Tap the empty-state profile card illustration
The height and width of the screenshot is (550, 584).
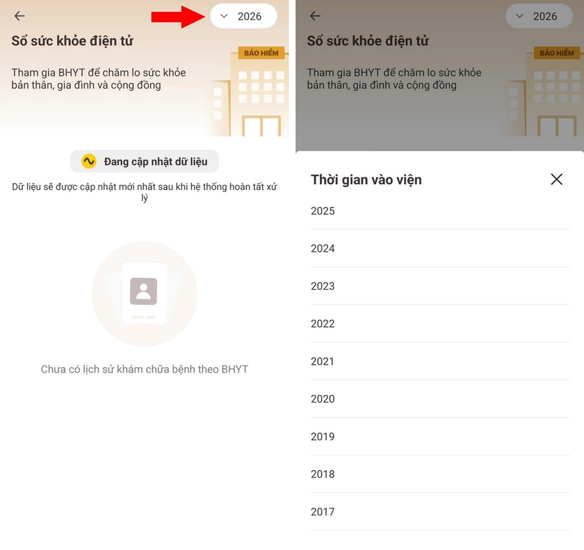(x=144, y=293)
